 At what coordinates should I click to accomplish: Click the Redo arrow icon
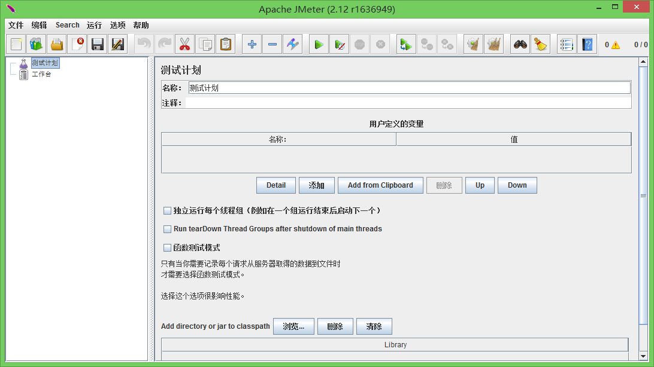(164, 44)
